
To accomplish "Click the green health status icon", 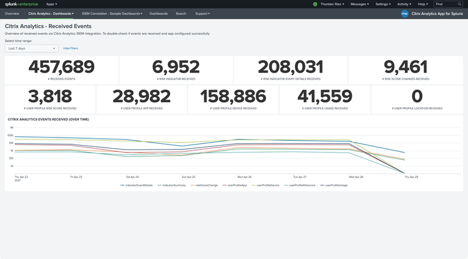I will [315, 4].
